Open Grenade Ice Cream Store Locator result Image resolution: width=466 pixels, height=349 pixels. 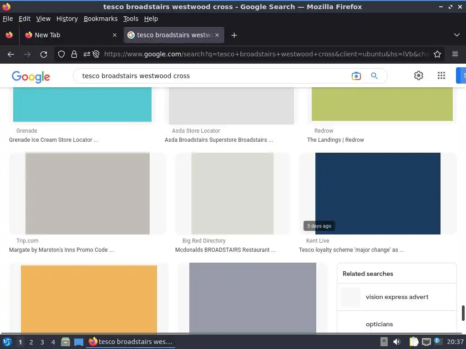point(54,140)
